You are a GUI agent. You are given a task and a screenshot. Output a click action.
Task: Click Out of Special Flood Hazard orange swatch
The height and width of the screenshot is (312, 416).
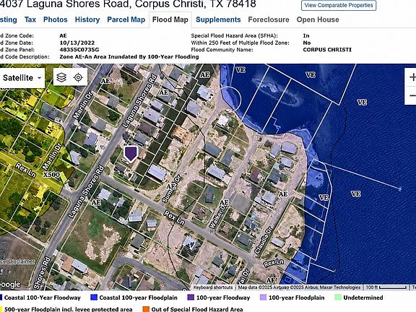(x=146, y=309)
